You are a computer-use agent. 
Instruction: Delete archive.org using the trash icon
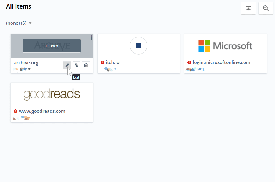click(x=86, y=65)
